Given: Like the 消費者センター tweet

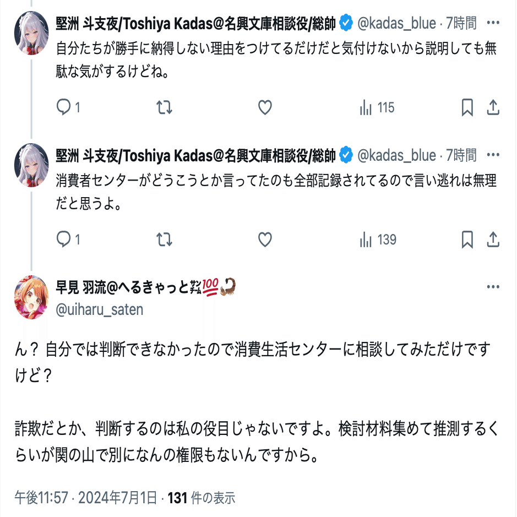Looking at the screenshot, I should 265,240.
